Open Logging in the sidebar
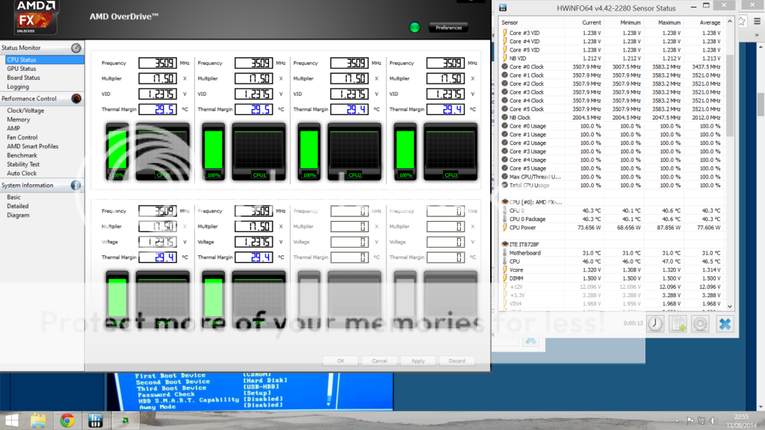The height and width of the screenshot is (430, 765). 18,87
